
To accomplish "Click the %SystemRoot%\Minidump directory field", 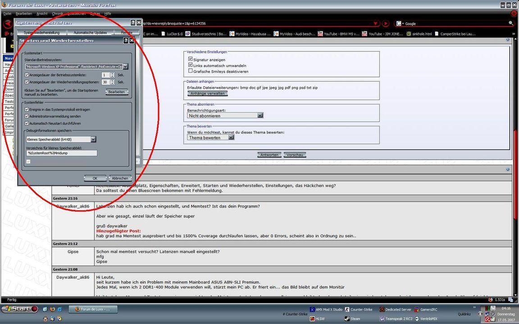I will pyautogui.click(x=62, y=153).
